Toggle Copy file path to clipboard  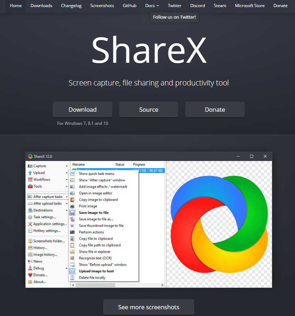point(104,245)
